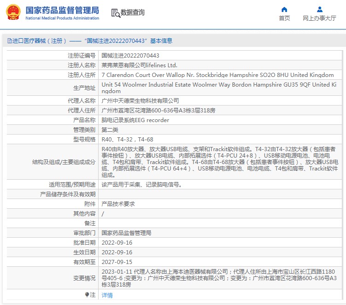Screen dimensions: 346x305
Task: Click the 备注 label
Action: click(x=90, y=223)
